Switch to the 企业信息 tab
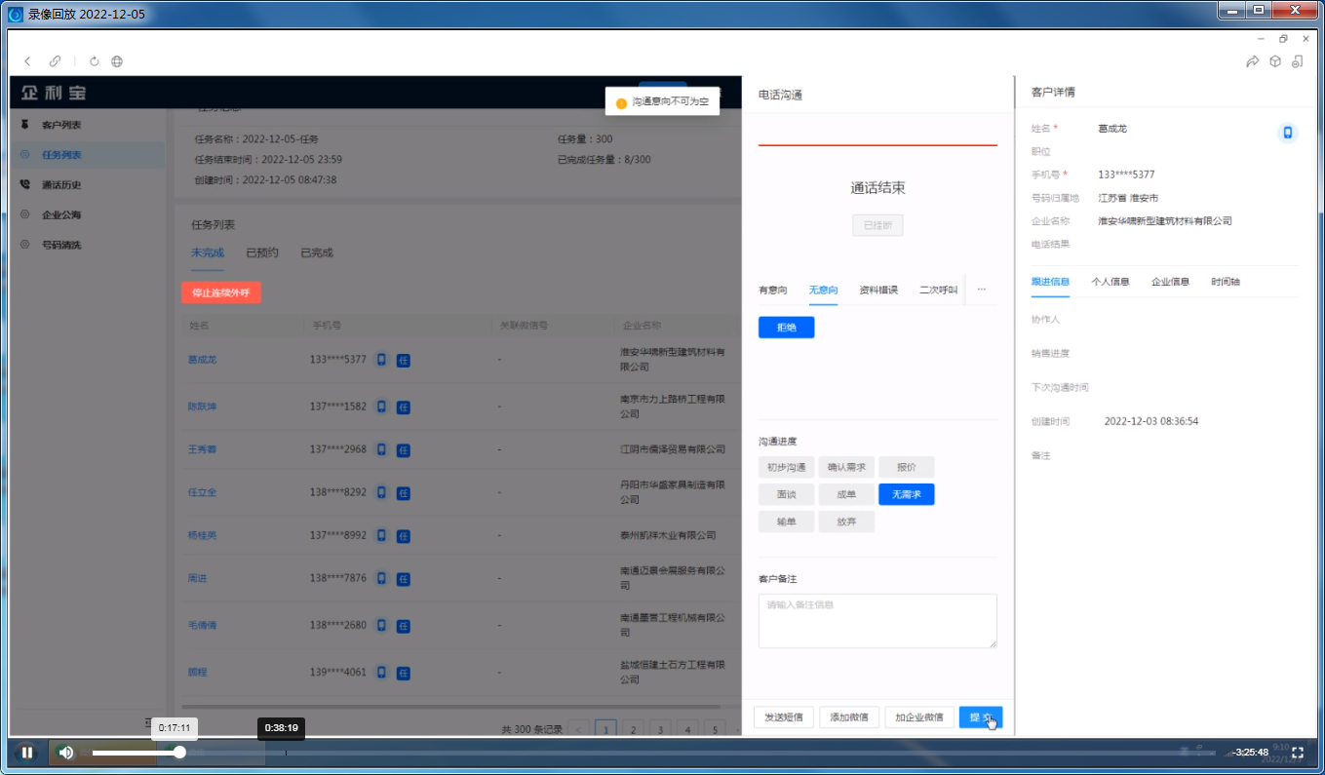1325x775 pixels. [x=1170, y=282]
